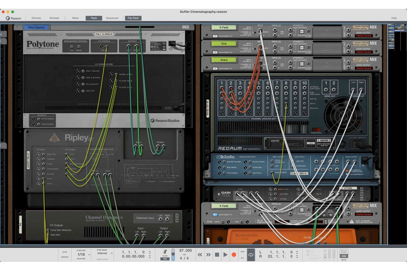Click the Rewind transport button
407x271 pixels.
(x=200, y=254)
